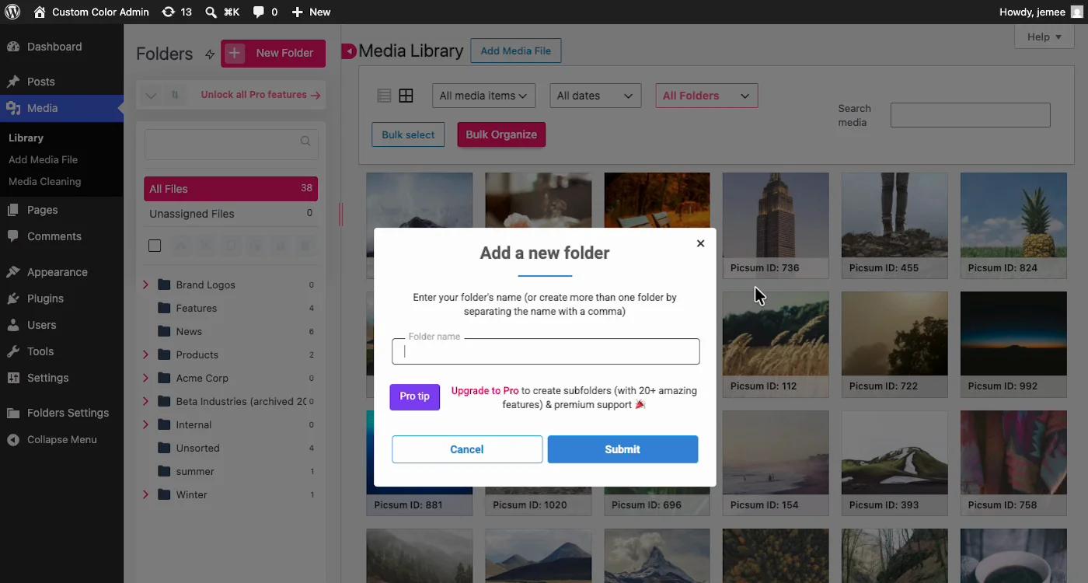The height and width of the screenshot is (583, 1088).
Task: Open the All media items dropdown
Action: pos(483,96)
